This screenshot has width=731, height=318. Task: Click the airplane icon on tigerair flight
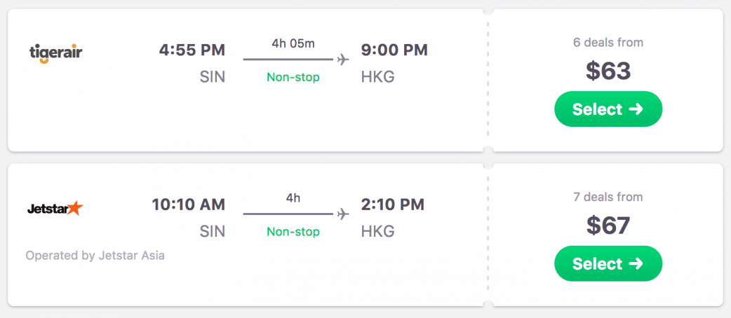(342, 59)
